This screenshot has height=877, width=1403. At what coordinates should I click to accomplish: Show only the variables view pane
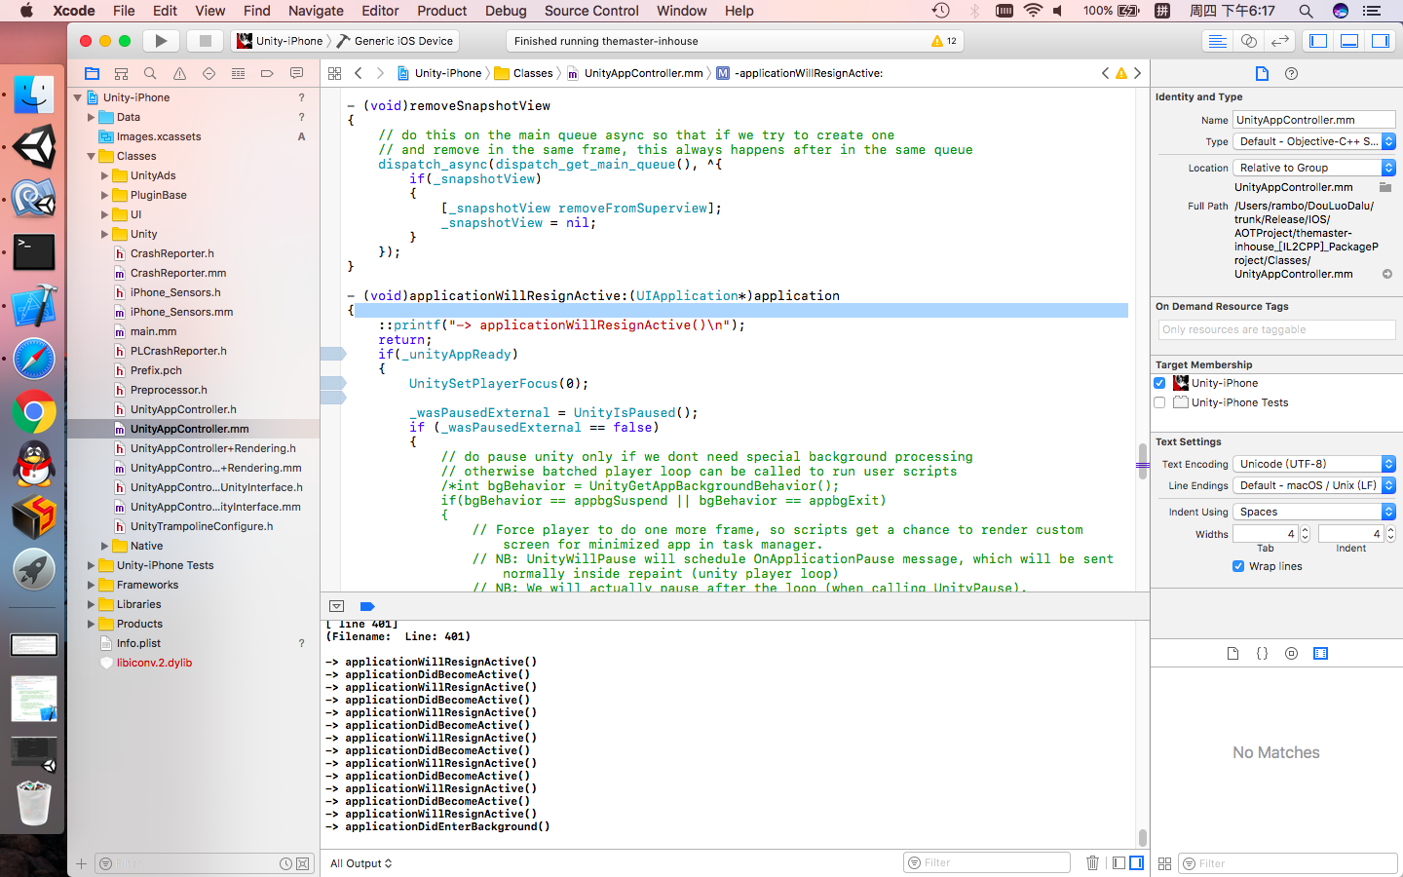pos(1119,862)
